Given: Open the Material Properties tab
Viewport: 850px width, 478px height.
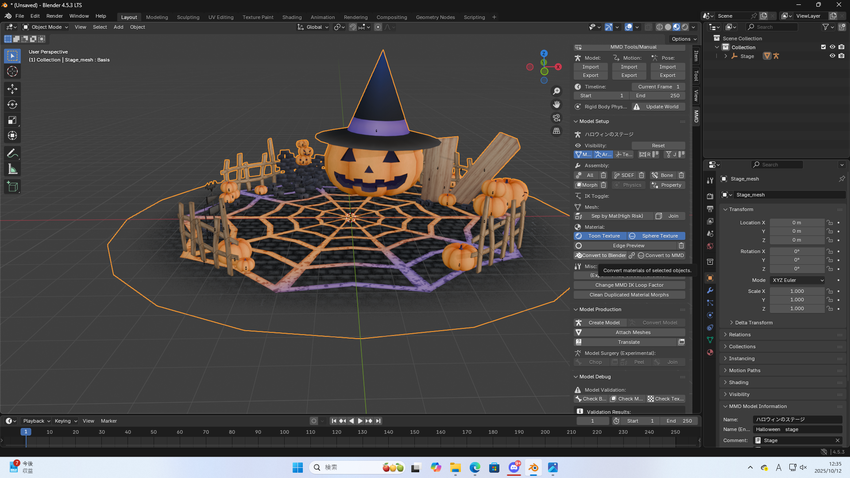Looking at the screenshot, I should 710,352.
